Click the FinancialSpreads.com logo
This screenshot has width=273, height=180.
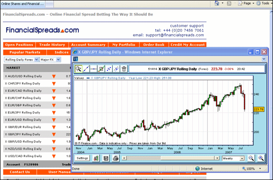[x=42, y=30]
